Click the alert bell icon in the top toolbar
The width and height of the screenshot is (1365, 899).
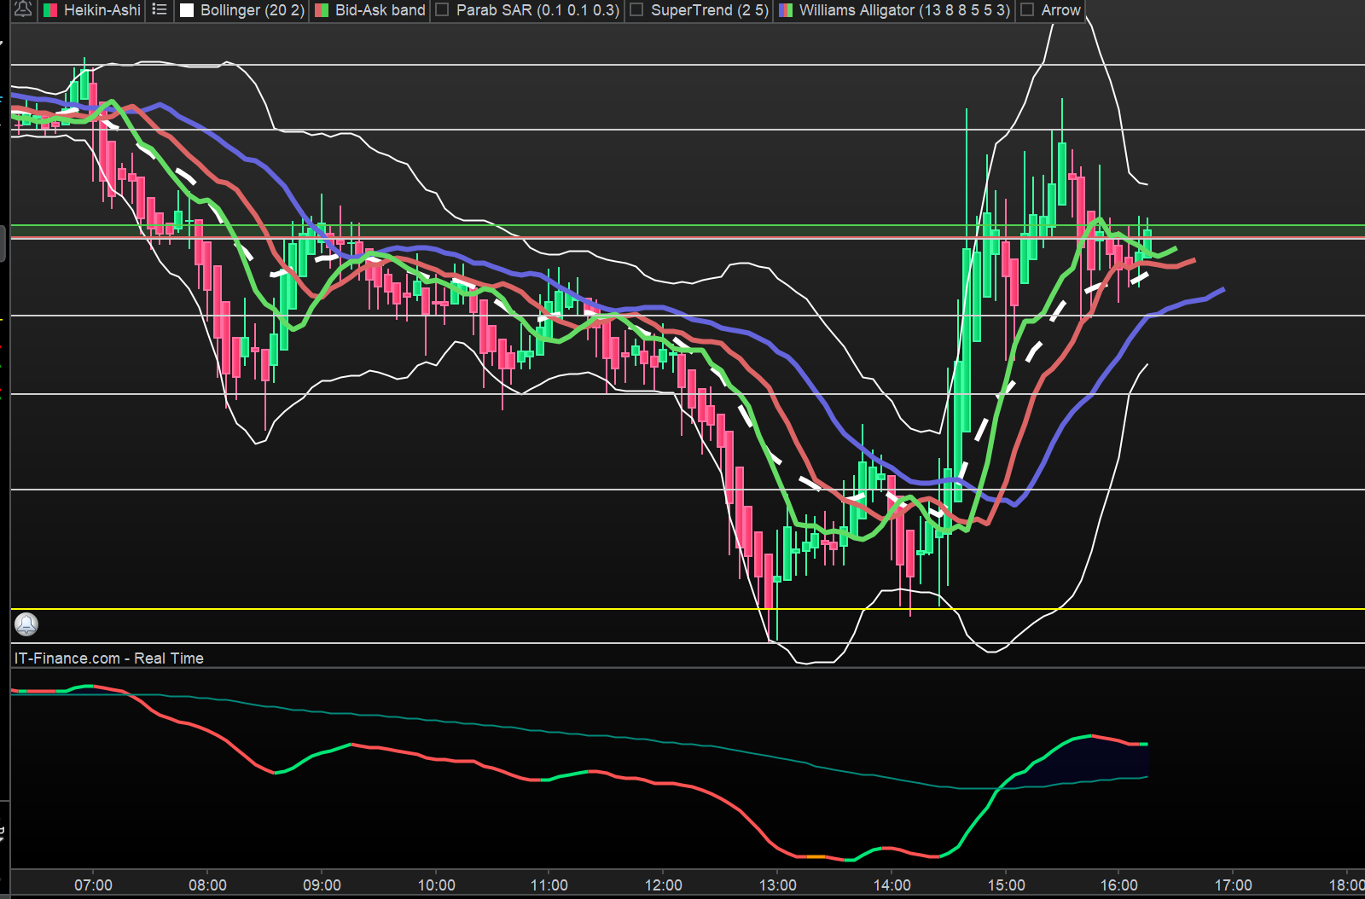tap(23, 10)
